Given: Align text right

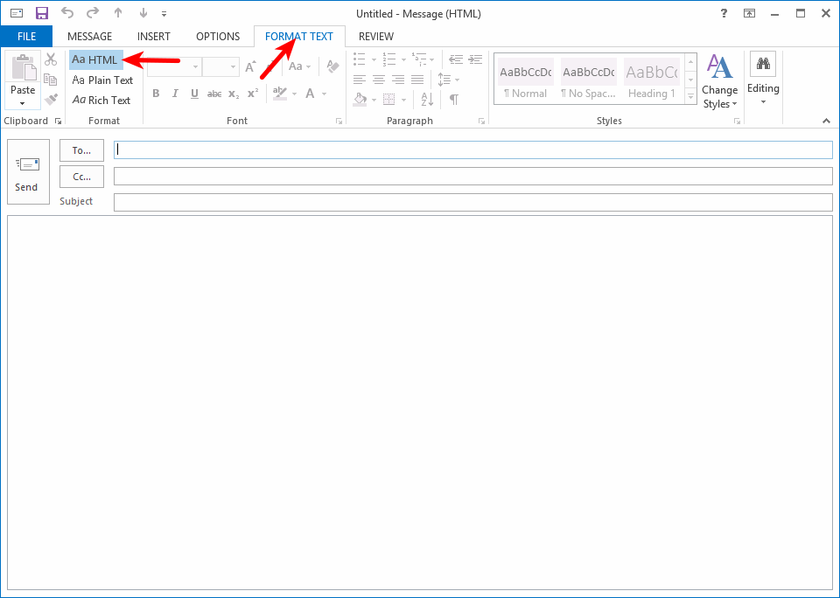Looking at the screenshot, I should point(398,80).
